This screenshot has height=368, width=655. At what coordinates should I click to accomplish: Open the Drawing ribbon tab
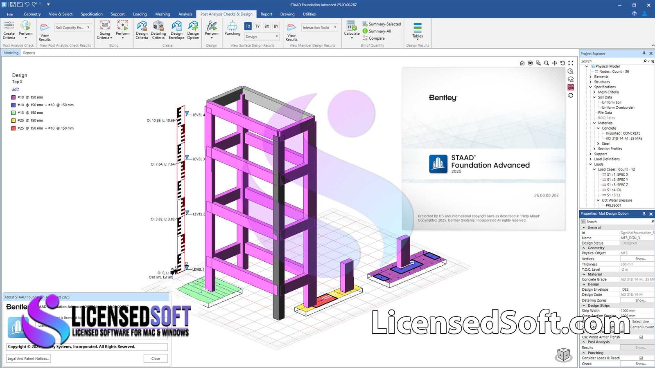(x=287, y=14)
